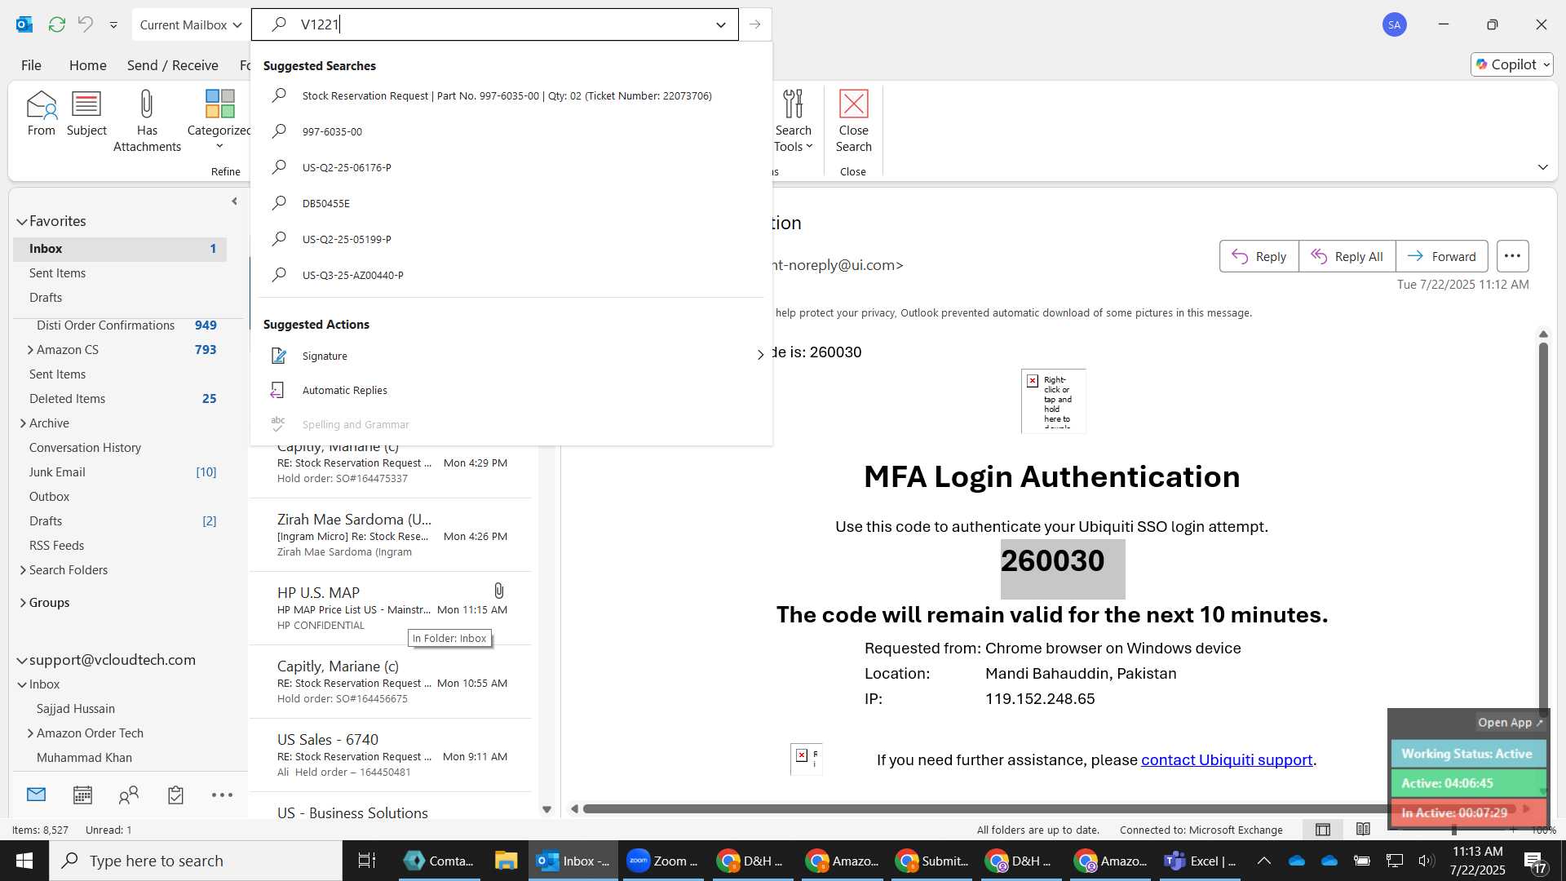Click into the search box containing V1221

(x=494, y=24)
